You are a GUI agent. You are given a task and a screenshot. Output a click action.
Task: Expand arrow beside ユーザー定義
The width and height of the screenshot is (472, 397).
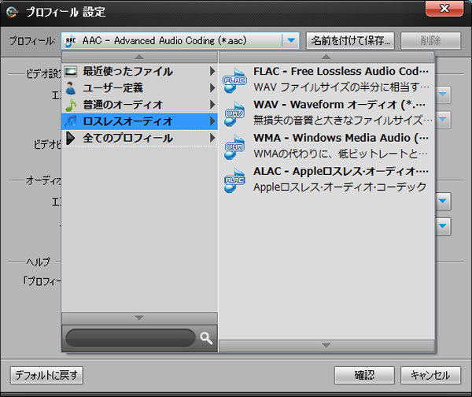pyautogui.click(x=212, y=88)
